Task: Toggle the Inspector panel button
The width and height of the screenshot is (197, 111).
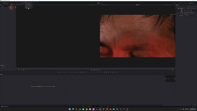Action: [192, 3]
